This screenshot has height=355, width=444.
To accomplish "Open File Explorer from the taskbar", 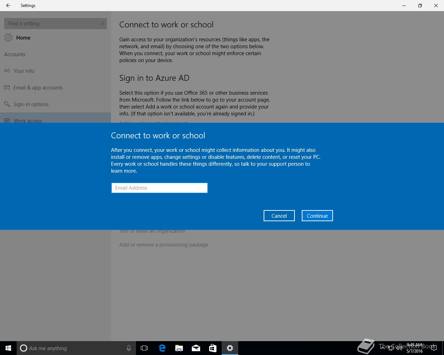I will coord(179,348).
